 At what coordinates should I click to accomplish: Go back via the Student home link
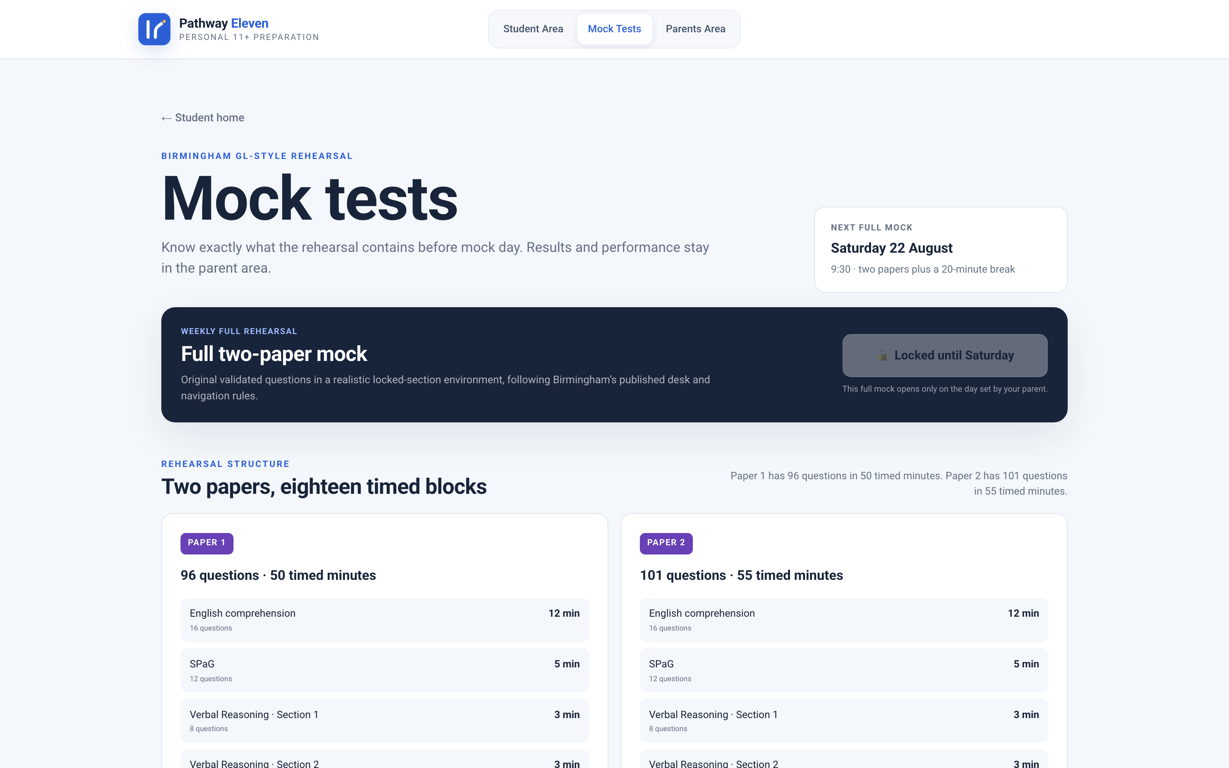203,118
